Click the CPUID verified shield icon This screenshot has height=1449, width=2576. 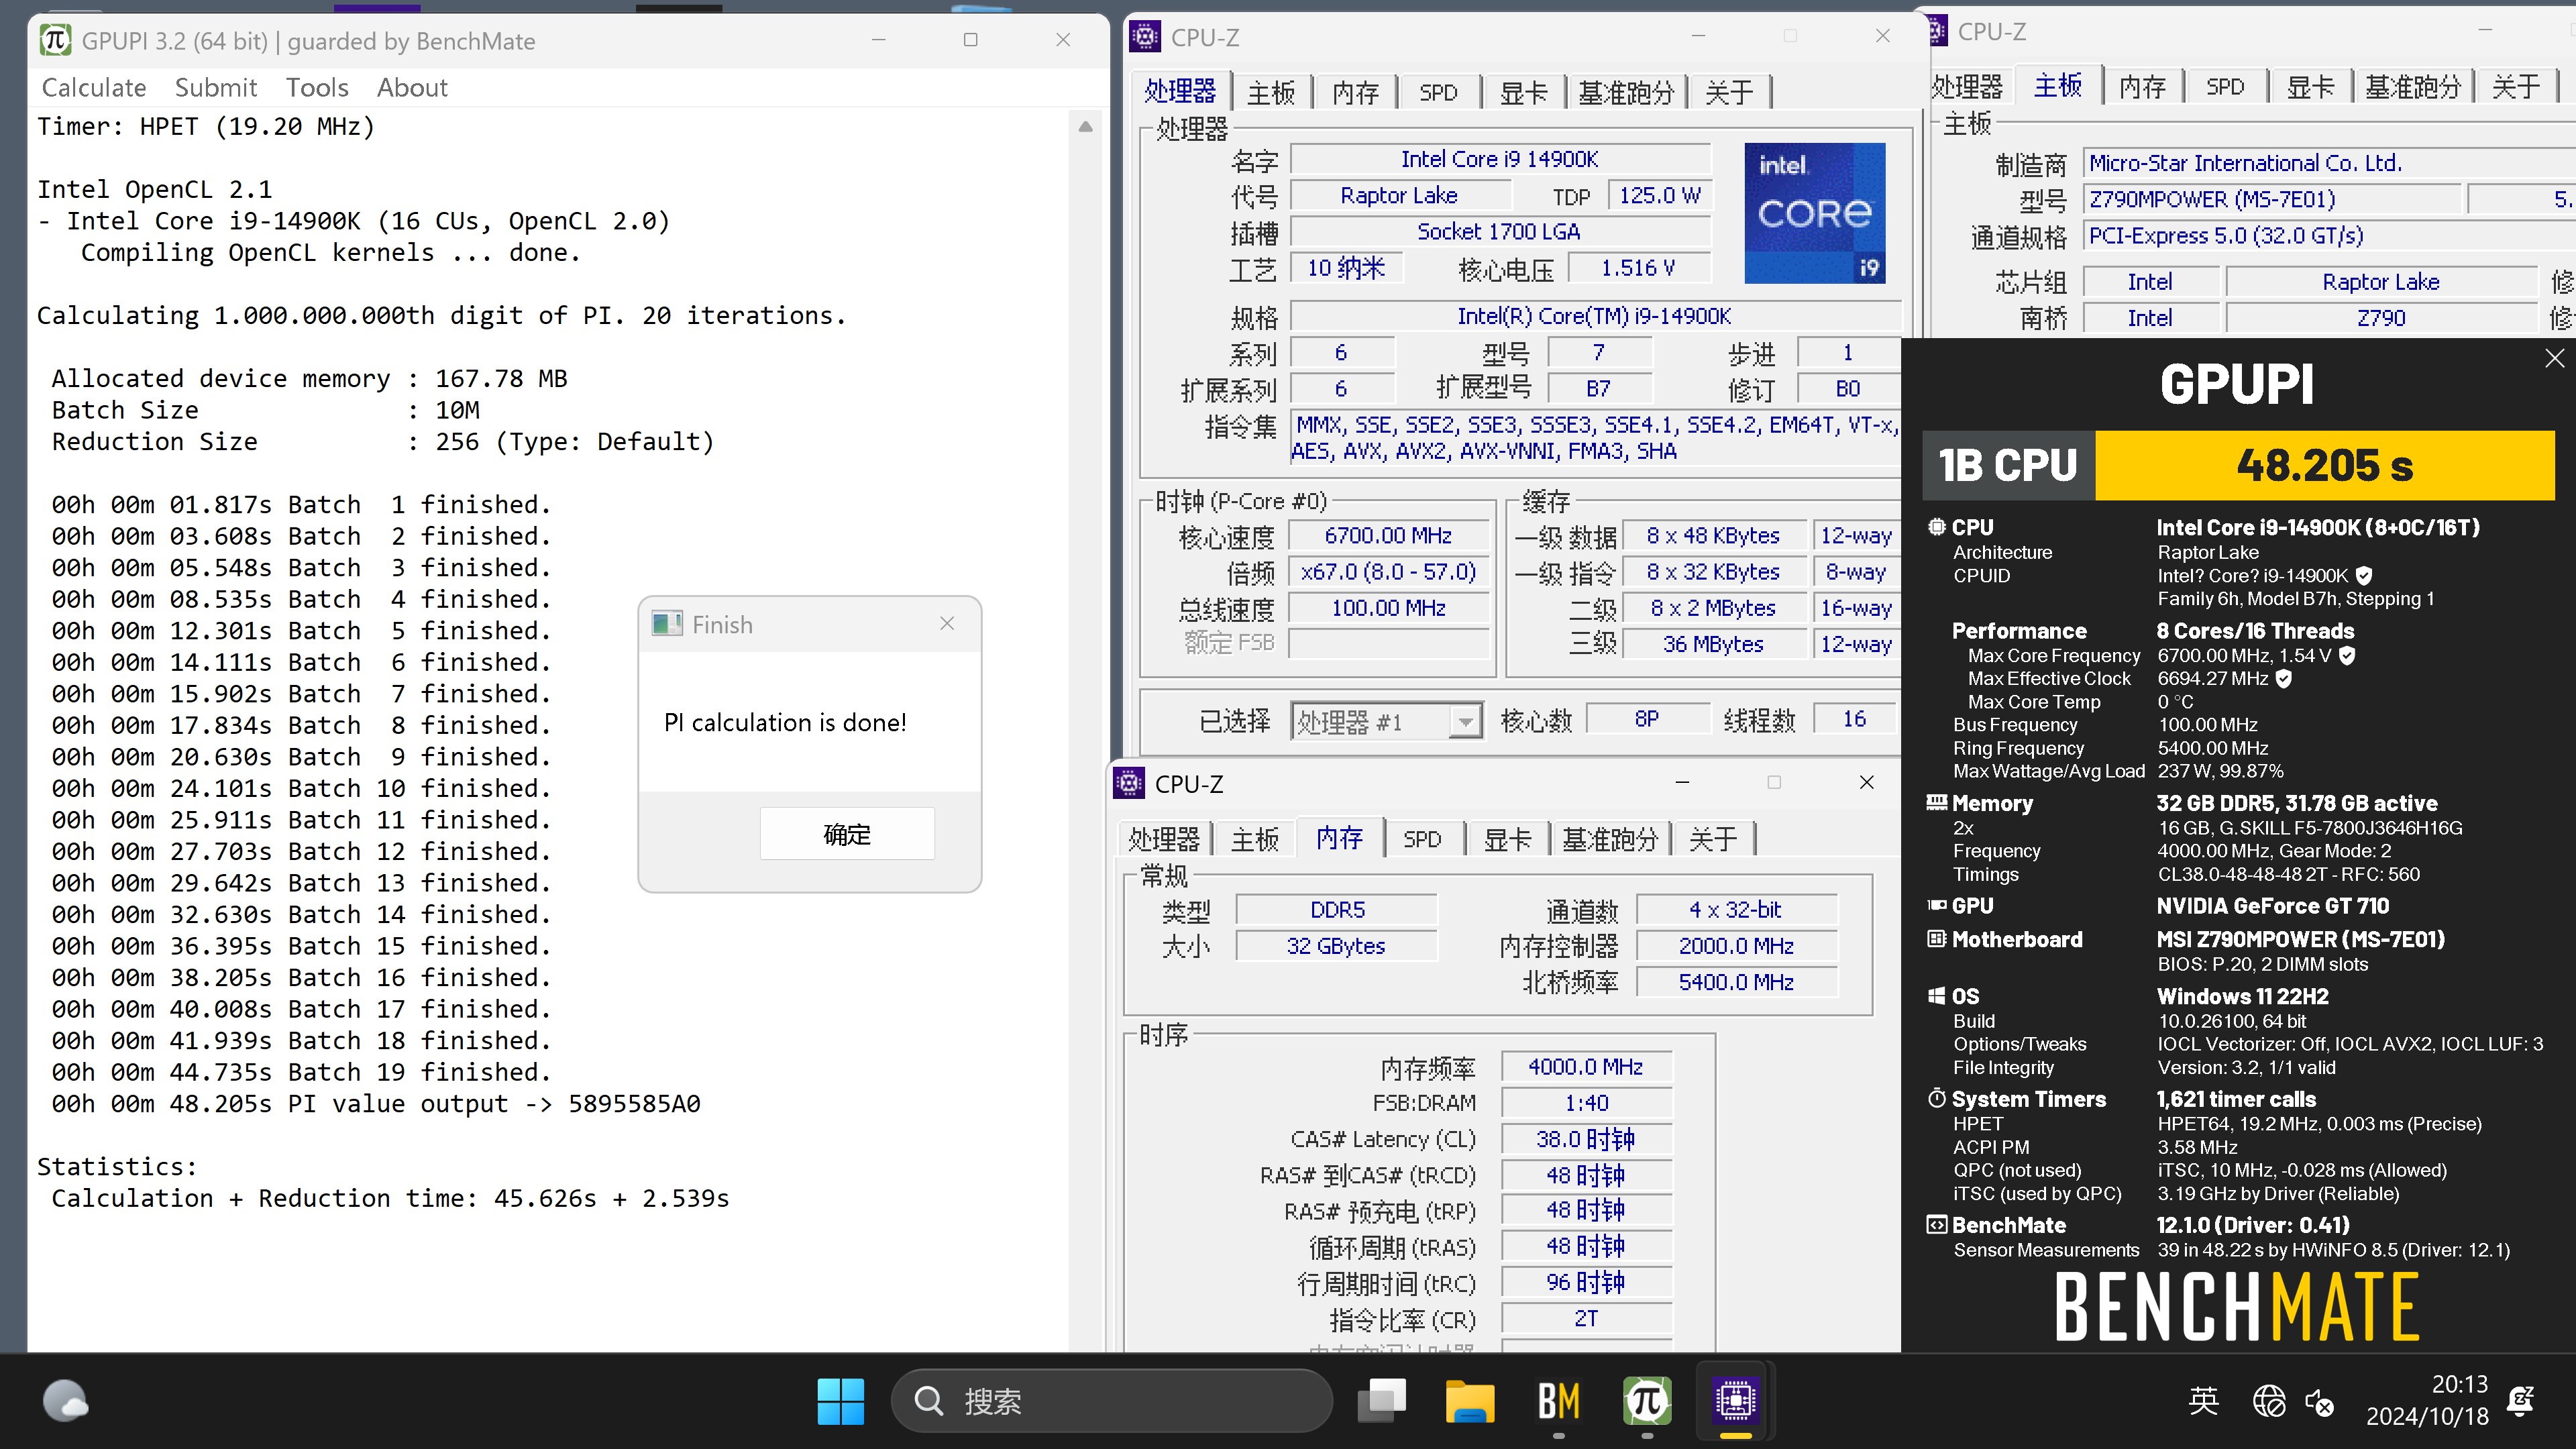(x=2364, y=575)
